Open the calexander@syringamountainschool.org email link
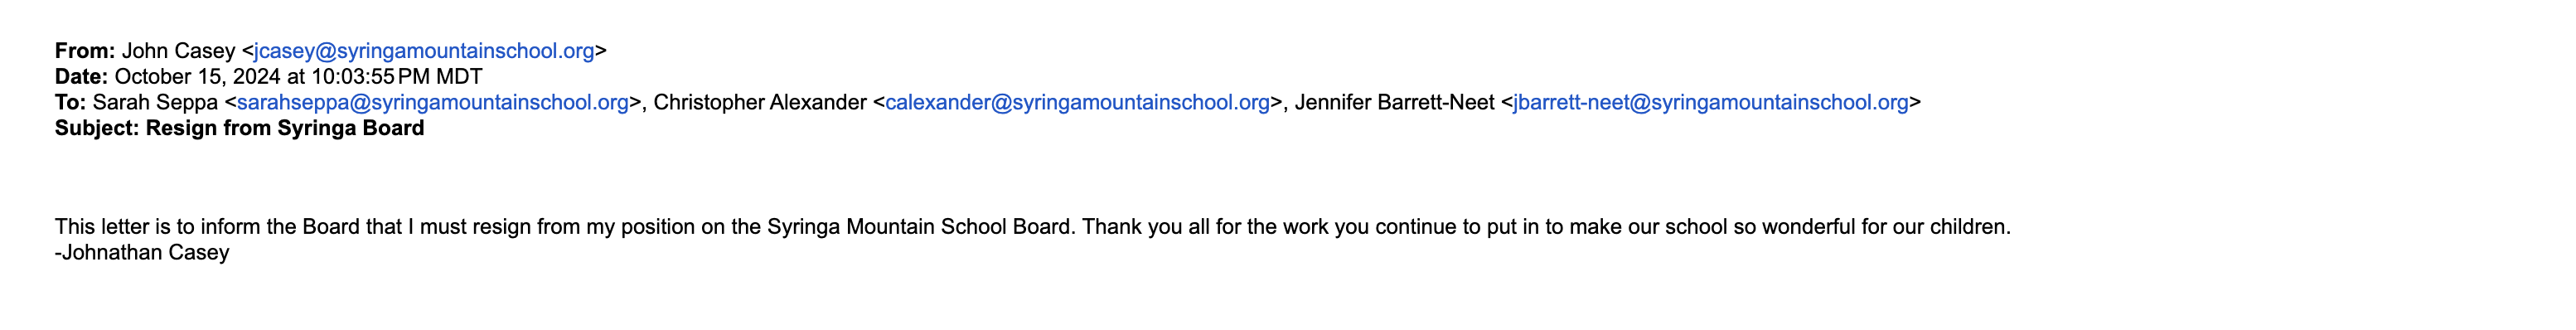The image size is (2576, 330). (x=1077, y=103)
